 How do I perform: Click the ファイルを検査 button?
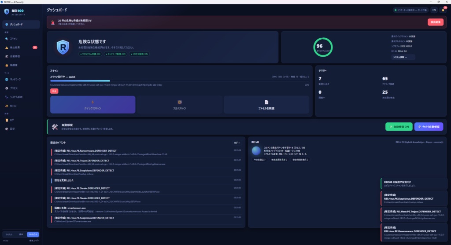pyautogui.click(x=266, y=105)
